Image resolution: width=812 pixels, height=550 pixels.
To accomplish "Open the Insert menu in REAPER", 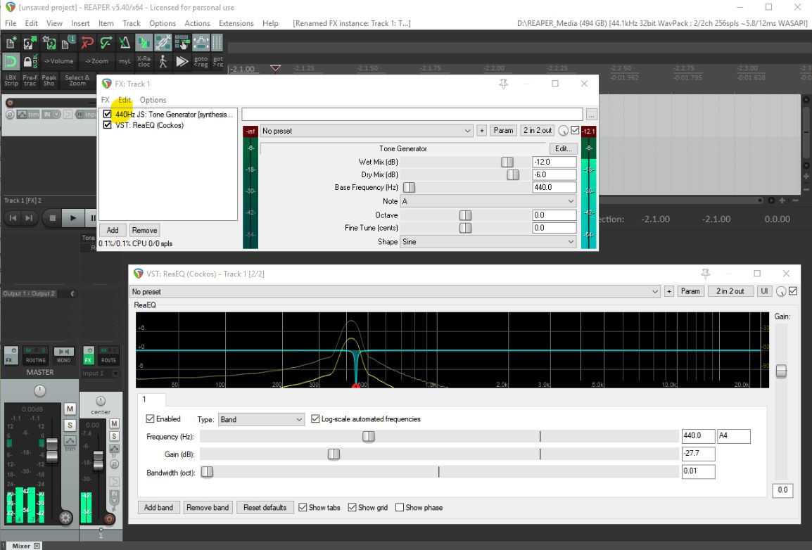I will pos(80,23).
